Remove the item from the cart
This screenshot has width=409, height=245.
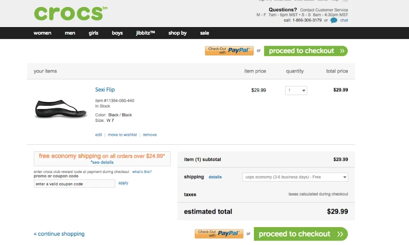tap(150, 135)
